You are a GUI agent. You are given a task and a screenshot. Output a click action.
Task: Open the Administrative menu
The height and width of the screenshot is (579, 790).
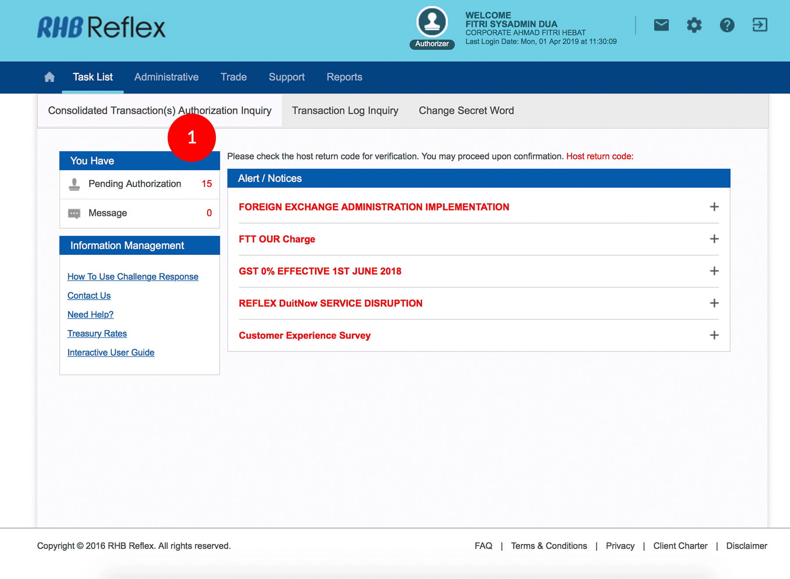[x=166, y=77]
